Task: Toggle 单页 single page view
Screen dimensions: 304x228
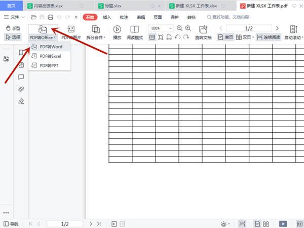Action: (x=225, y=37)
